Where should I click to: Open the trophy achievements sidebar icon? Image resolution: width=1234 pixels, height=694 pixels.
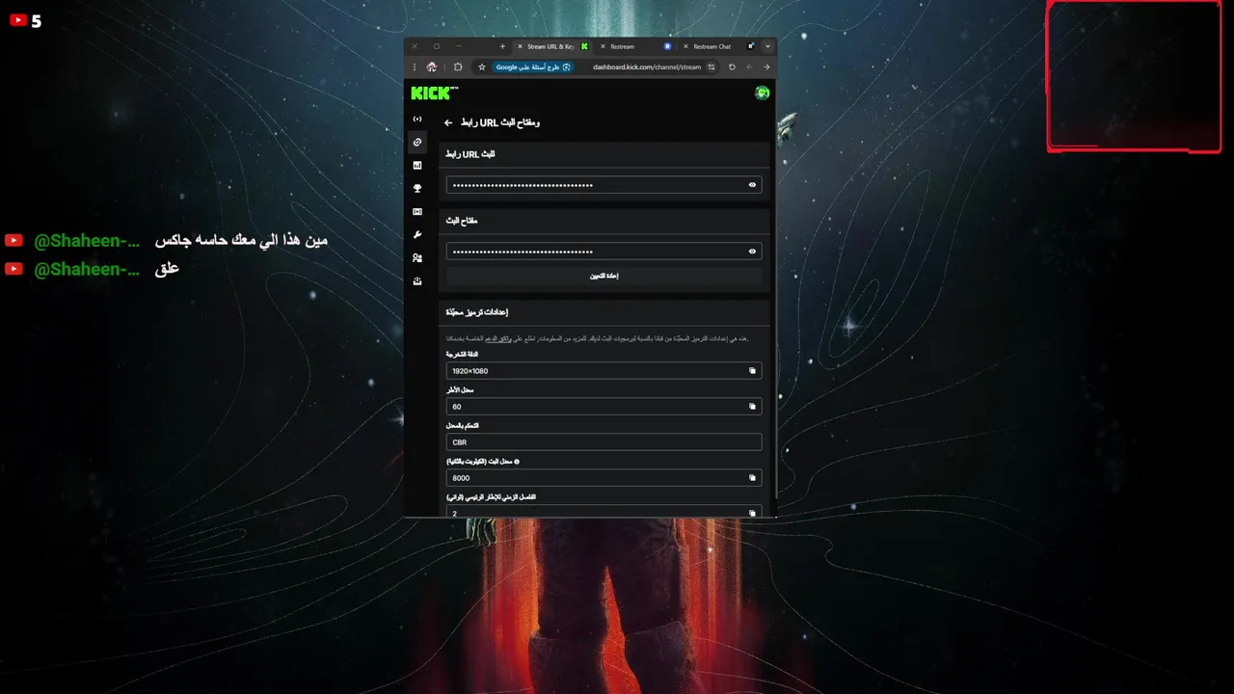click(417, 189)
